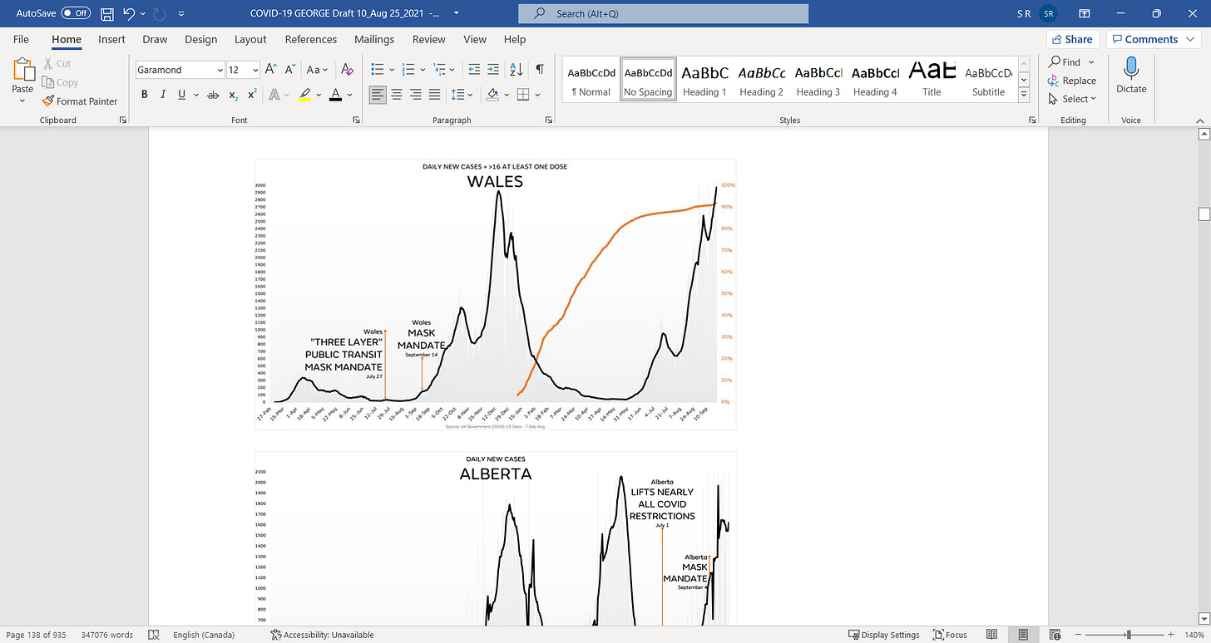Viewport: 1211px width, 643px height.
Task: Click Replace in Editing group
Action: (x=1072, y=81)
